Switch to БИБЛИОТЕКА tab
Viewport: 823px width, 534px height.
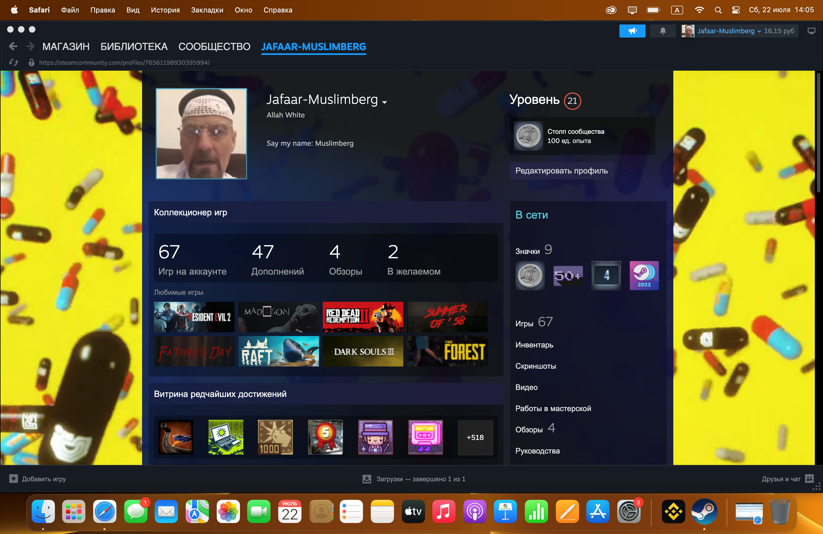tap(134, 46)
